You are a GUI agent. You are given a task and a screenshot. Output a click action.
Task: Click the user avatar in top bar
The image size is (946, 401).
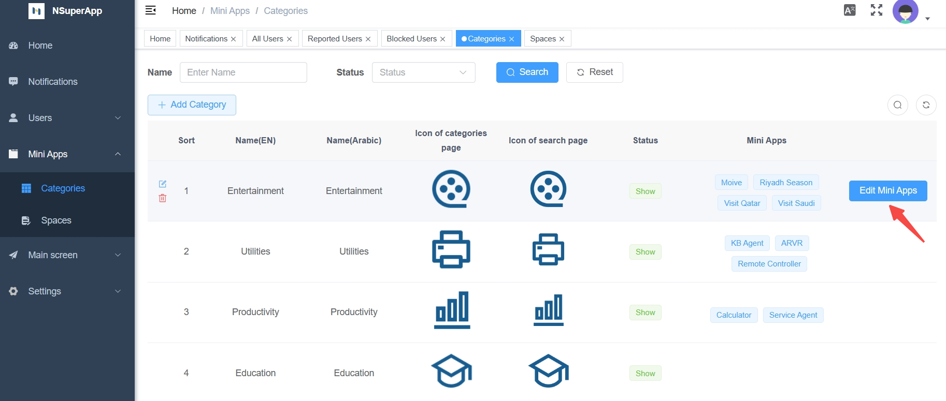(905, 11)
